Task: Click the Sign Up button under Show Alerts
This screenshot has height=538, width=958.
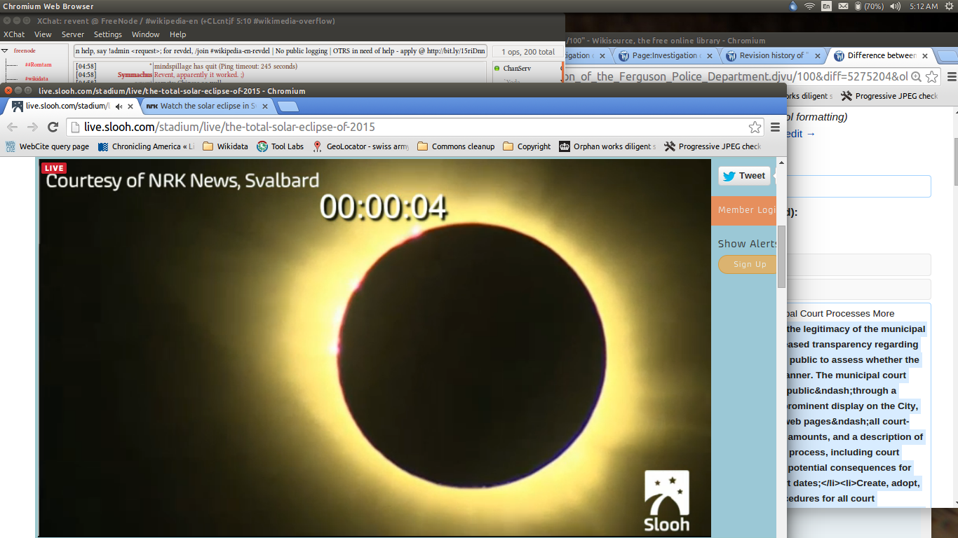Action: click(x=747, y=264)
